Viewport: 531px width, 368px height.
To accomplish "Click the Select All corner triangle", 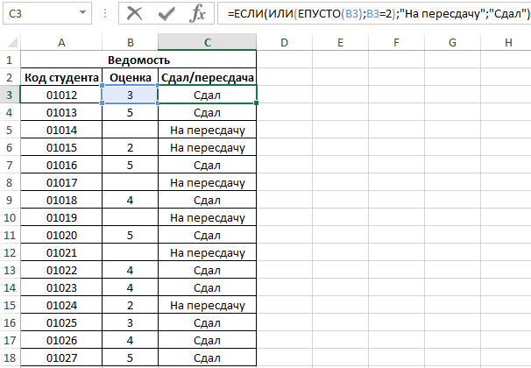I will (11, 43).
